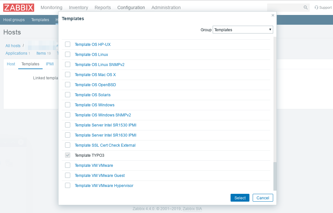Click the dialog's vertical scrollbar thumb
The height and width of the screenshot is (213, 333).
(x=275, y=176)
